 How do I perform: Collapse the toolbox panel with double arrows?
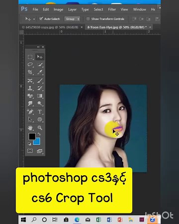[x=38, y=47]
